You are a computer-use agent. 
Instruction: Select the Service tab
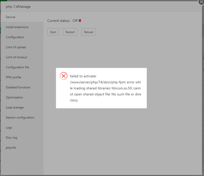point(11,17)
